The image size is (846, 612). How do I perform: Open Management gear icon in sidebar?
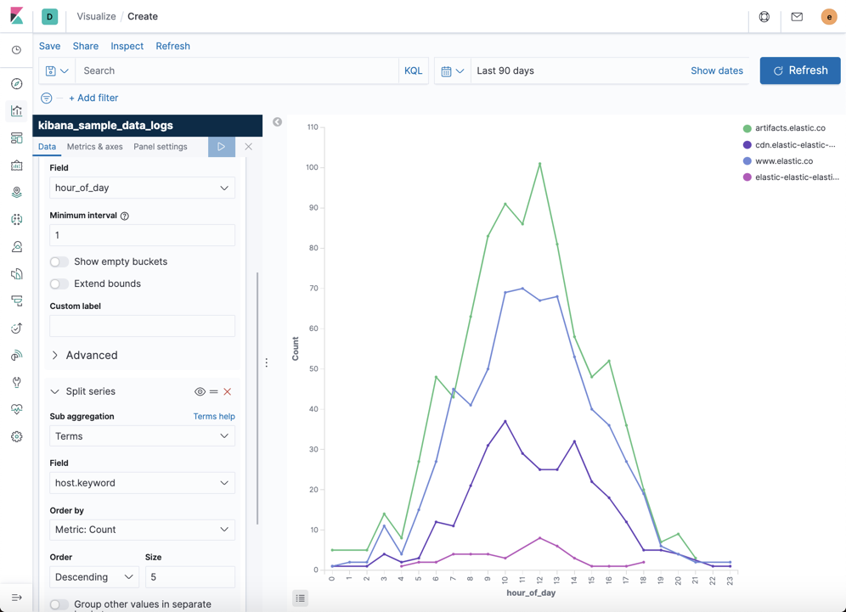click(x=17, y=437)
